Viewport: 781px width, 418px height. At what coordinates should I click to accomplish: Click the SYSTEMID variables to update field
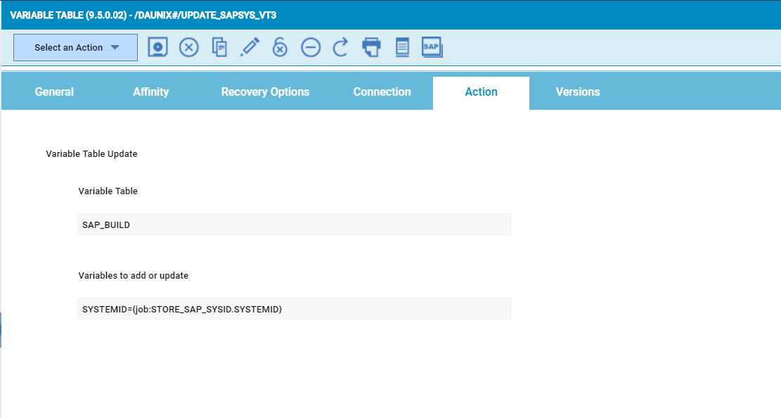click(294, 309)
